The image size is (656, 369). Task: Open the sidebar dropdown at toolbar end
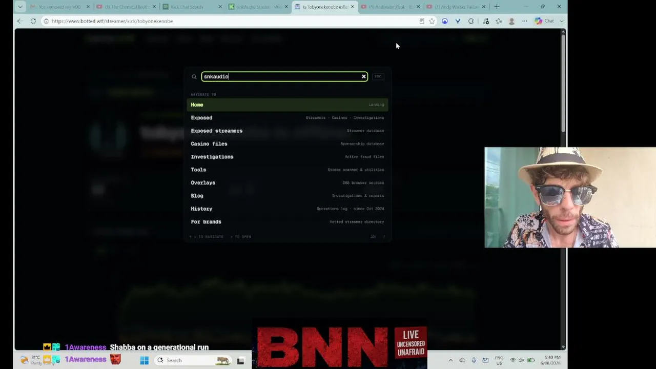coord(562,21)
